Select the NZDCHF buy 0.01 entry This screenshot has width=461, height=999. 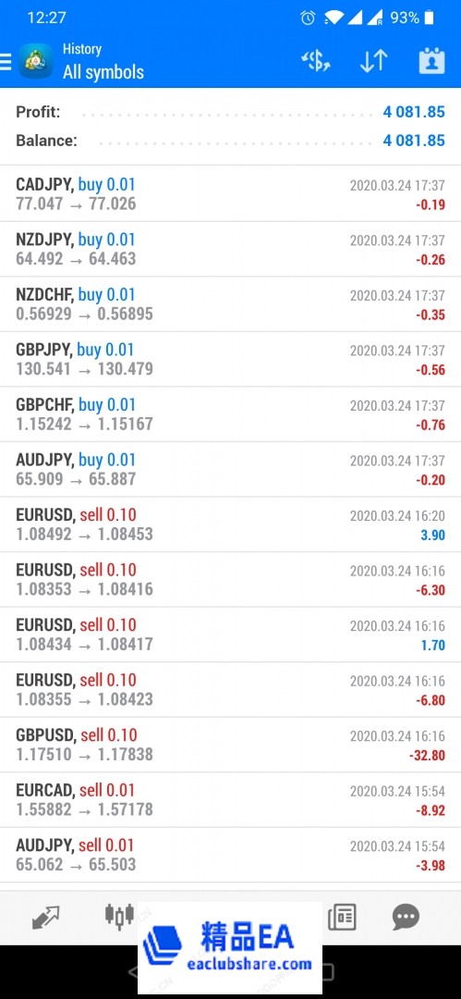(231, 304)
